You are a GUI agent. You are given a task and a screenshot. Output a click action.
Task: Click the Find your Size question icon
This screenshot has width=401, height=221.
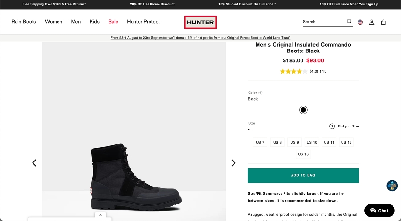pyautogui.click(x=332, y=126)
